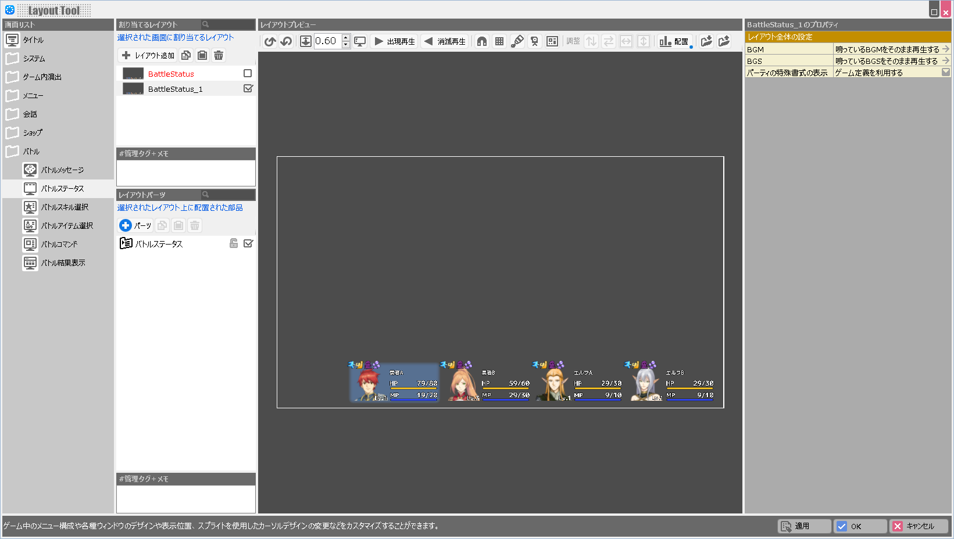Screen dimensions: 954x539
Task: Delete layout with the trash icon
Action: 219,56
